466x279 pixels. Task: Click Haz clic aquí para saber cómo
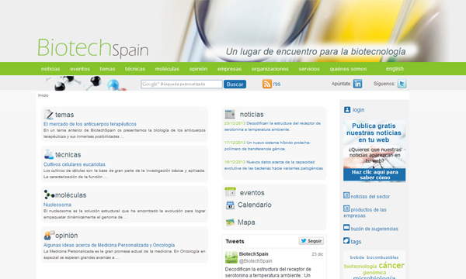click(x=374, y=174)
